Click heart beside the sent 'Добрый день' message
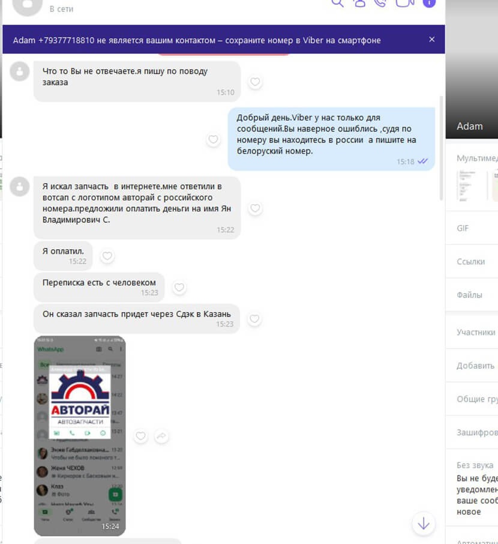This screenshot has width=498, height=544. (x=212, y=139)
